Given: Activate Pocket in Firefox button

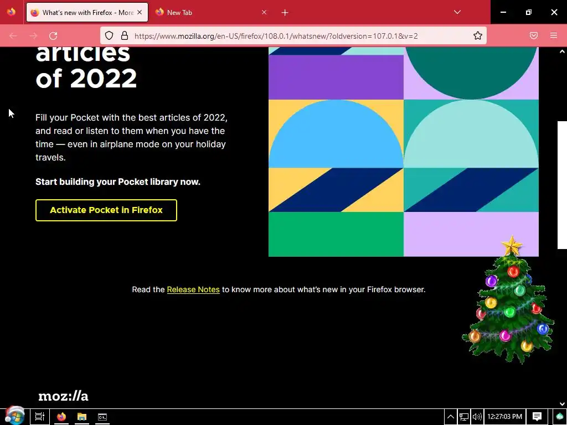Looking at the screenshot, I should (106, 210).
